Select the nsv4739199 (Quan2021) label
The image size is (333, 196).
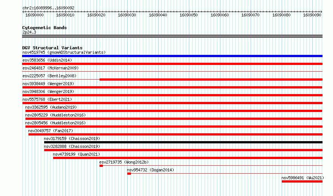[x=76, y=154]
